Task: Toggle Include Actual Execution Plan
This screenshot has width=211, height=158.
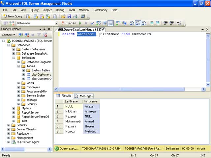Action: 118,23
